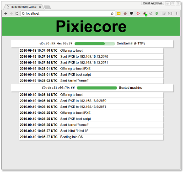
Task: Select the Booting into OS log entry
Action: point(91,137)
